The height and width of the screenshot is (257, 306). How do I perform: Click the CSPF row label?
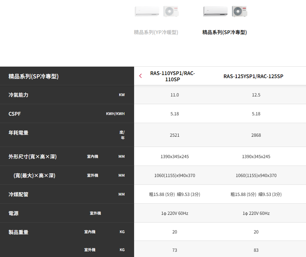(x=15, y=114)
